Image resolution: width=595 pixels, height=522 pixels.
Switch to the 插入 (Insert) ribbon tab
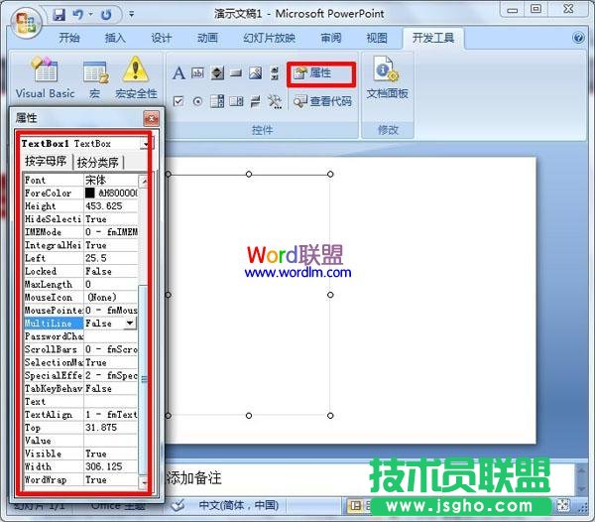click(x=115, y=38)
